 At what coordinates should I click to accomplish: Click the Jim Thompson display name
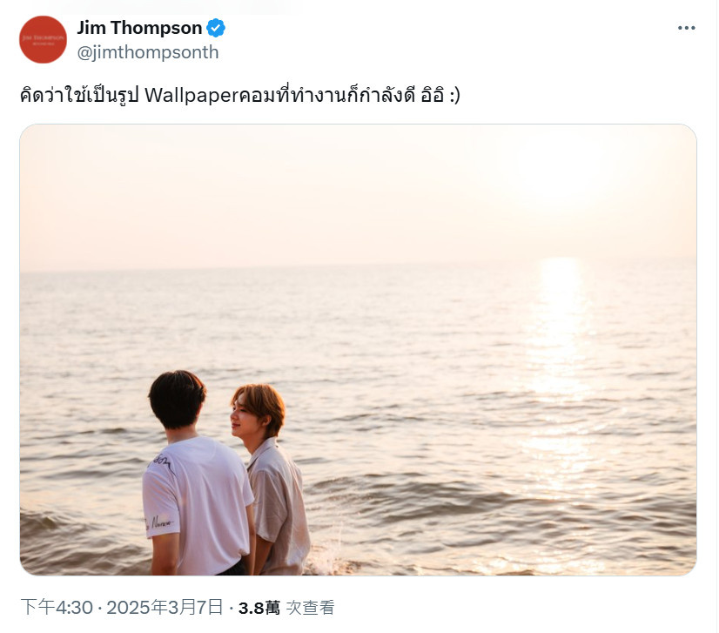click(x=139, y=28)
